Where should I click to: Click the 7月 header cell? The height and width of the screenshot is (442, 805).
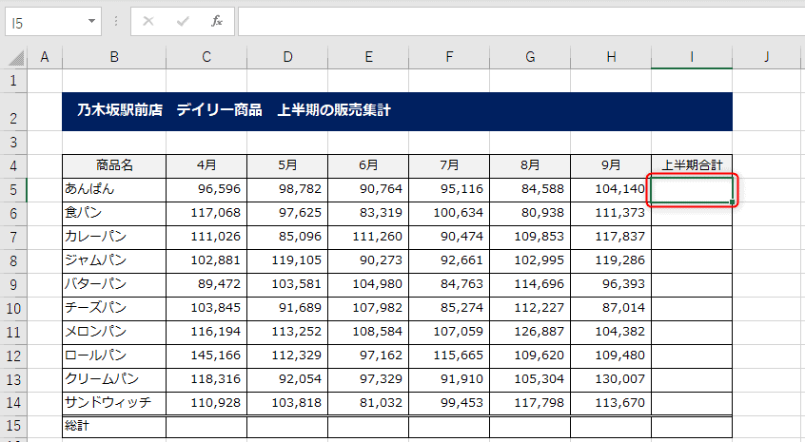coord(449,165)
